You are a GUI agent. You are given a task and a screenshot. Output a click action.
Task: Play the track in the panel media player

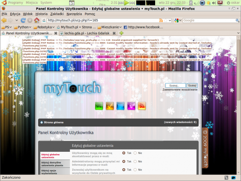click(x=126, y=3)
